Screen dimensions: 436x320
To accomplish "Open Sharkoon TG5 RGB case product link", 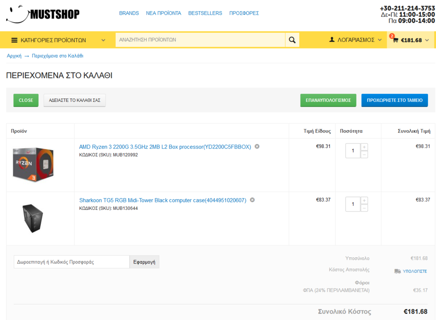I will pyautogui.click(x=163, y=200).
